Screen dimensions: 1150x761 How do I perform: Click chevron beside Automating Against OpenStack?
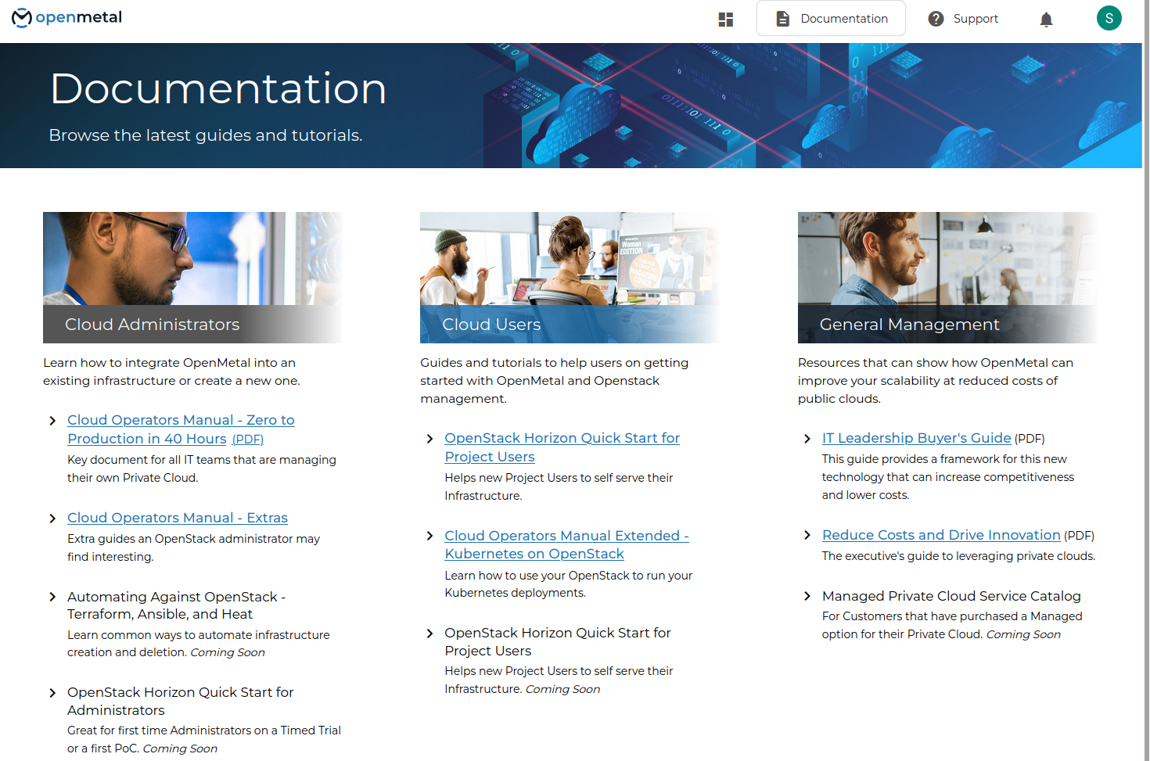pyautogui.click(x=52, y=598)
